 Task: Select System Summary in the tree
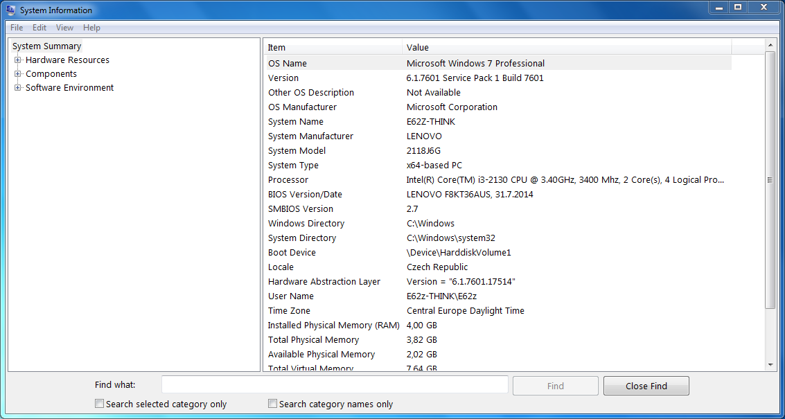click(47, 46)
